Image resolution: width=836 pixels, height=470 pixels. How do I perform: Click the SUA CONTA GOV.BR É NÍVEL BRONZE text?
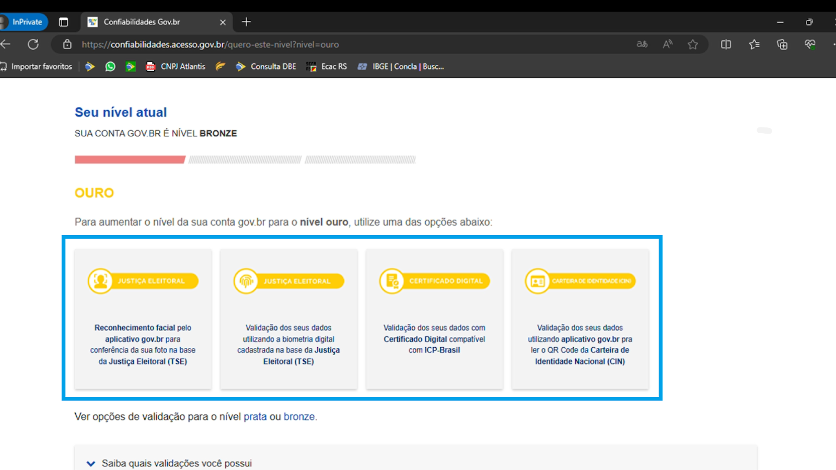[x=156, y=133]
